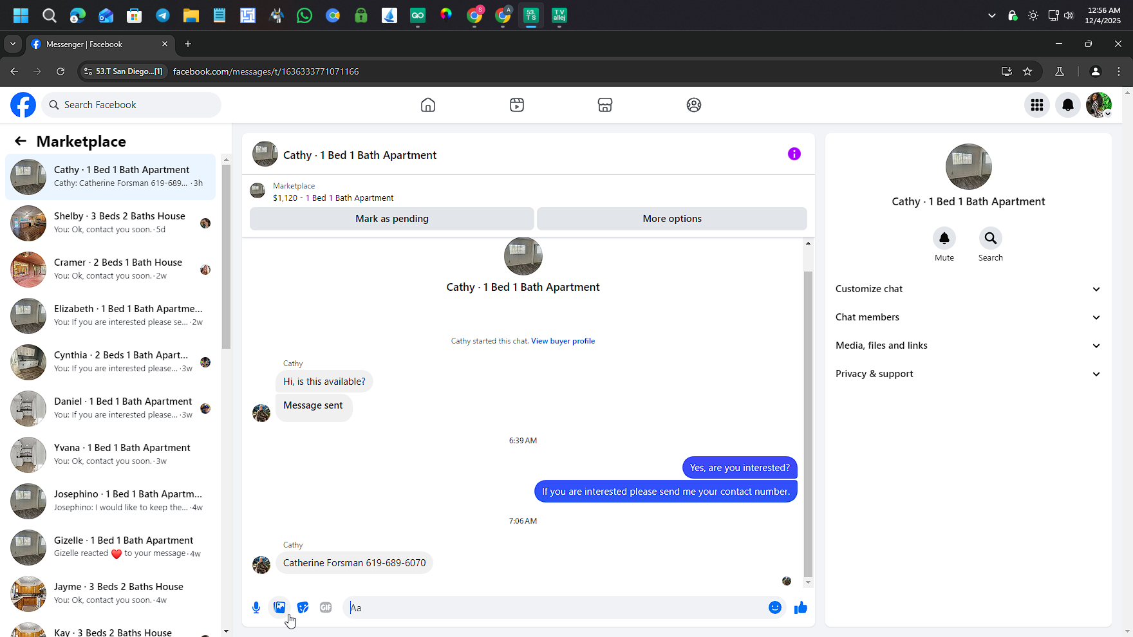Image resolution: width=1133 pixels, height=637 pixels.
Task: Click the Message sent bubble
Action: point(314,407)
